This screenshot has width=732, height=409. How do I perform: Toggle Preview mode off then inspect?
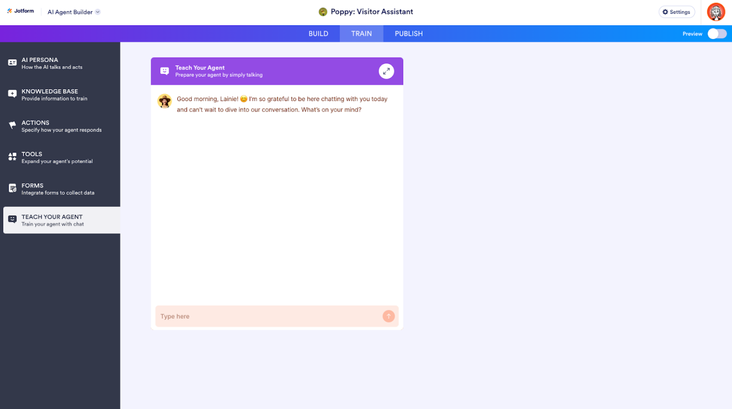click(717, 34)
